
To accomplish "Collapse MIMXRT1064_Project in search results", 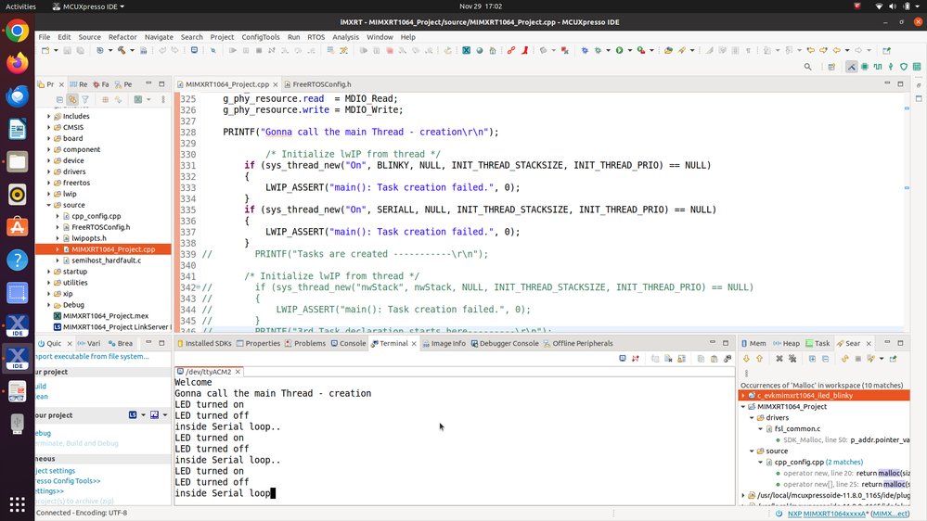I will coord(743,406).
